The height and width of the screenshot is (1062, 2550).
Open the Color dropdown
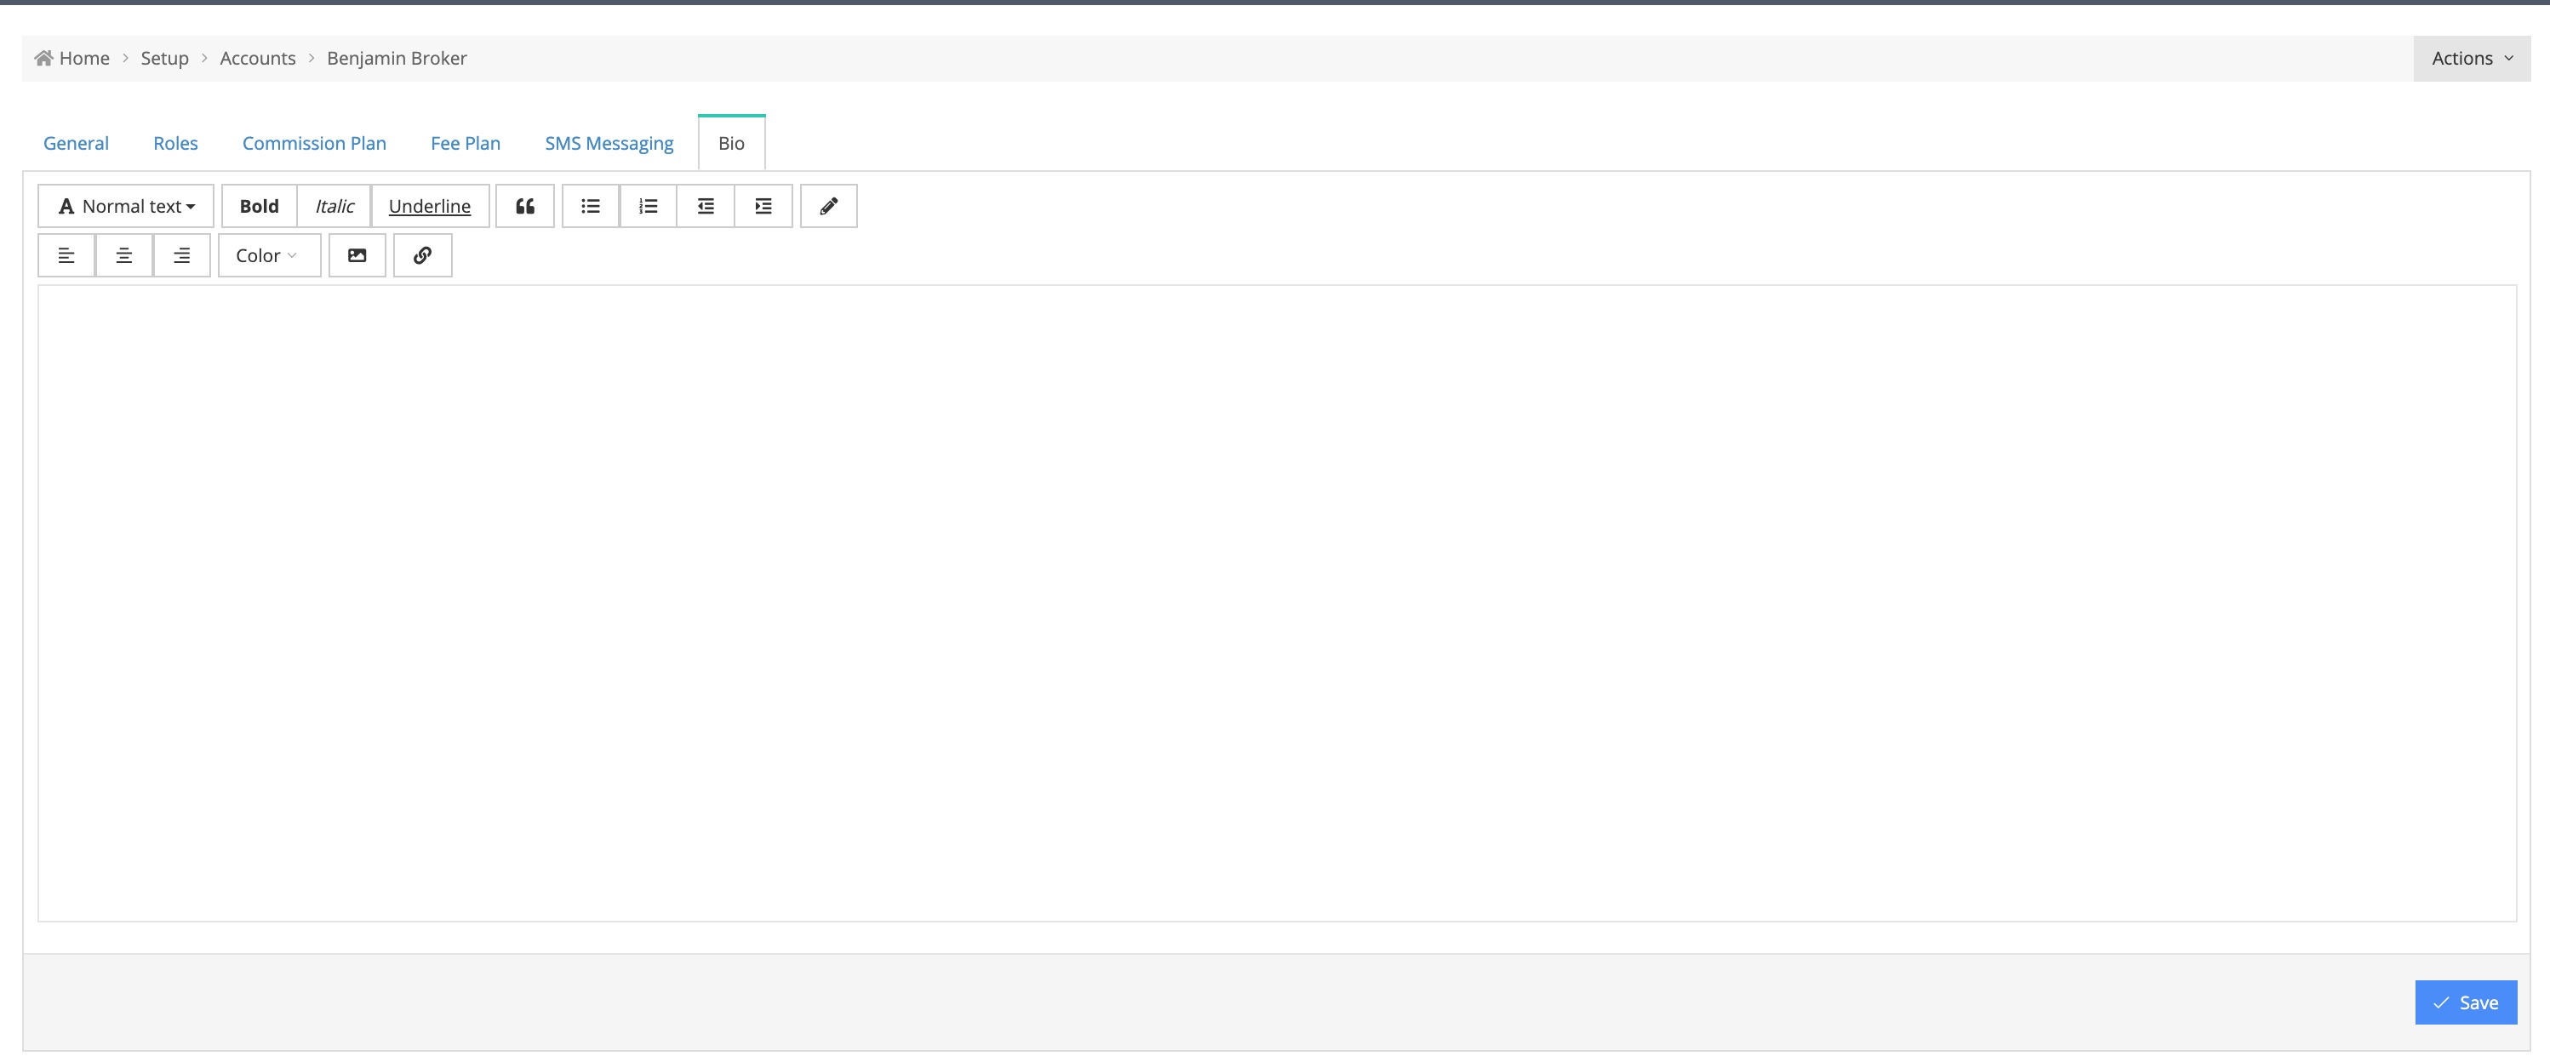tap(268, 255)
